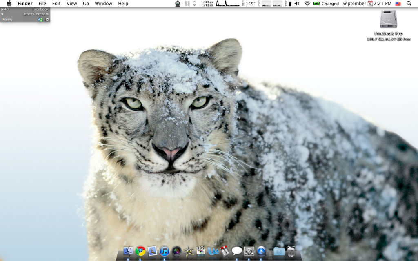
Task: Launch Microsoft Word from the Dock
Action: tap(213, 251)
